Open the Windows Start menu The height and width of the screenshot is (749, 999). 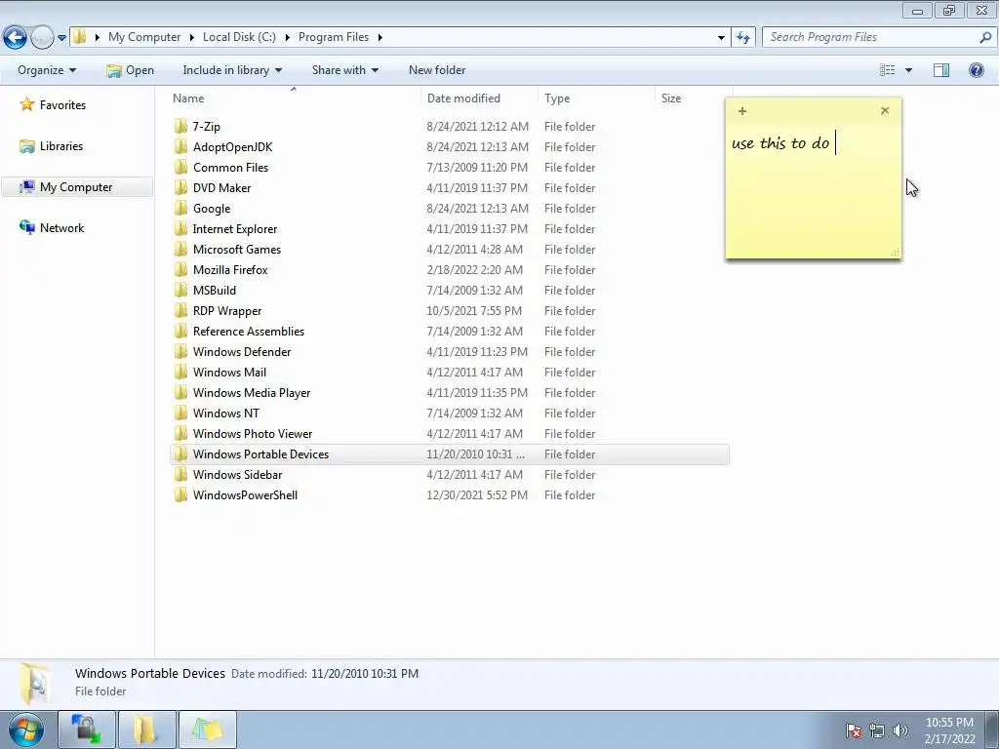point(26,729)
